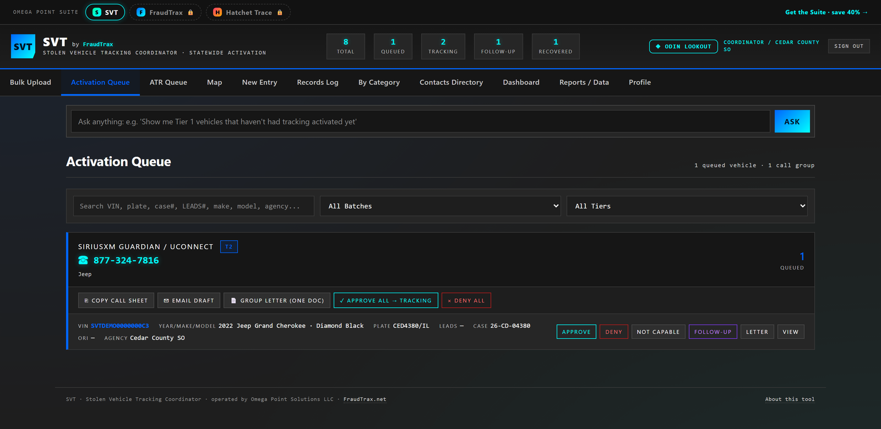Select the Activation Queue tab
Screen dimensions: 881x429
tap(100, 82)
